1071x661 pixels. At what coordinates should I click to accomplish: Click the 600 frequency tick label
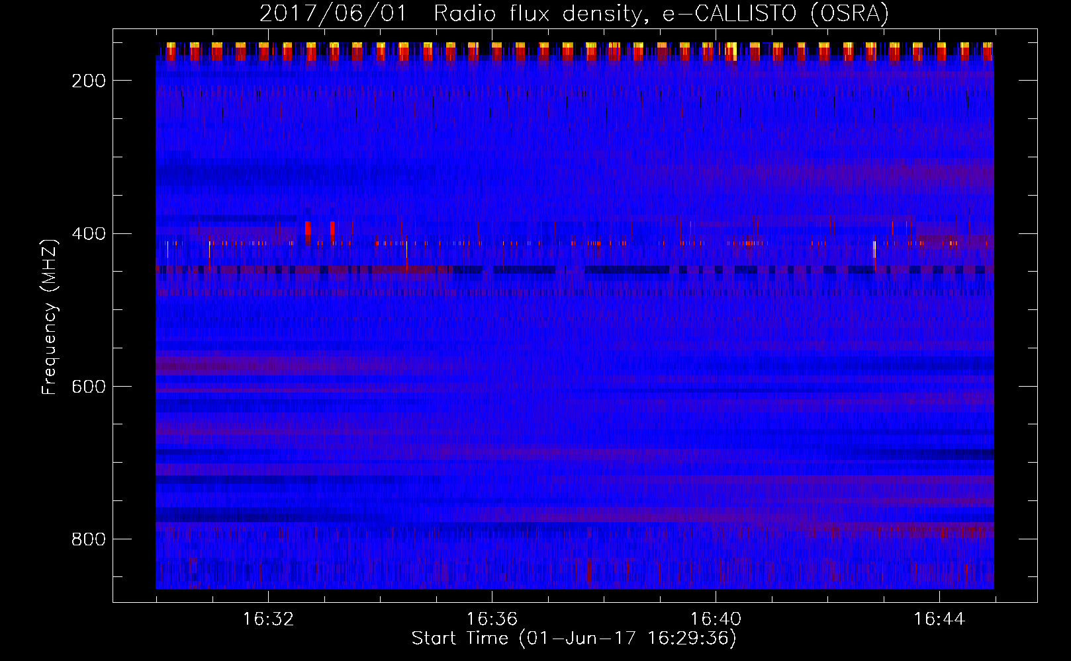(x=89, y=387)
